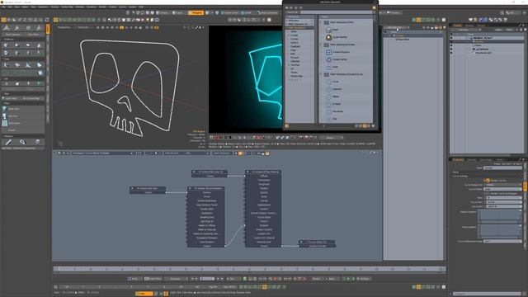528x297 pixels.
Task: Collapse the Mesh Operations/Create group
Action: (x=321, y=45)
